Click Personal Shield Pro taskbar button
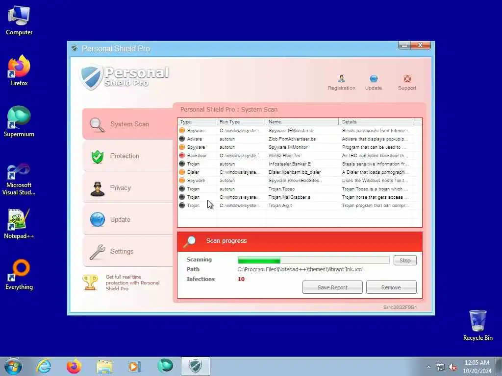The image size is (502, 376). 196,366
